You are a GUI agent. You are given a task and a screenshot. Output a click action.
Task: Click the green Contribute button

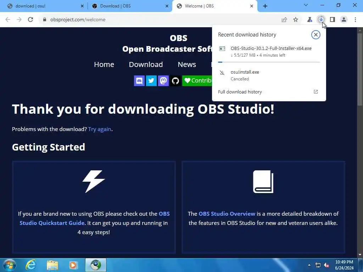click(197, 81)
